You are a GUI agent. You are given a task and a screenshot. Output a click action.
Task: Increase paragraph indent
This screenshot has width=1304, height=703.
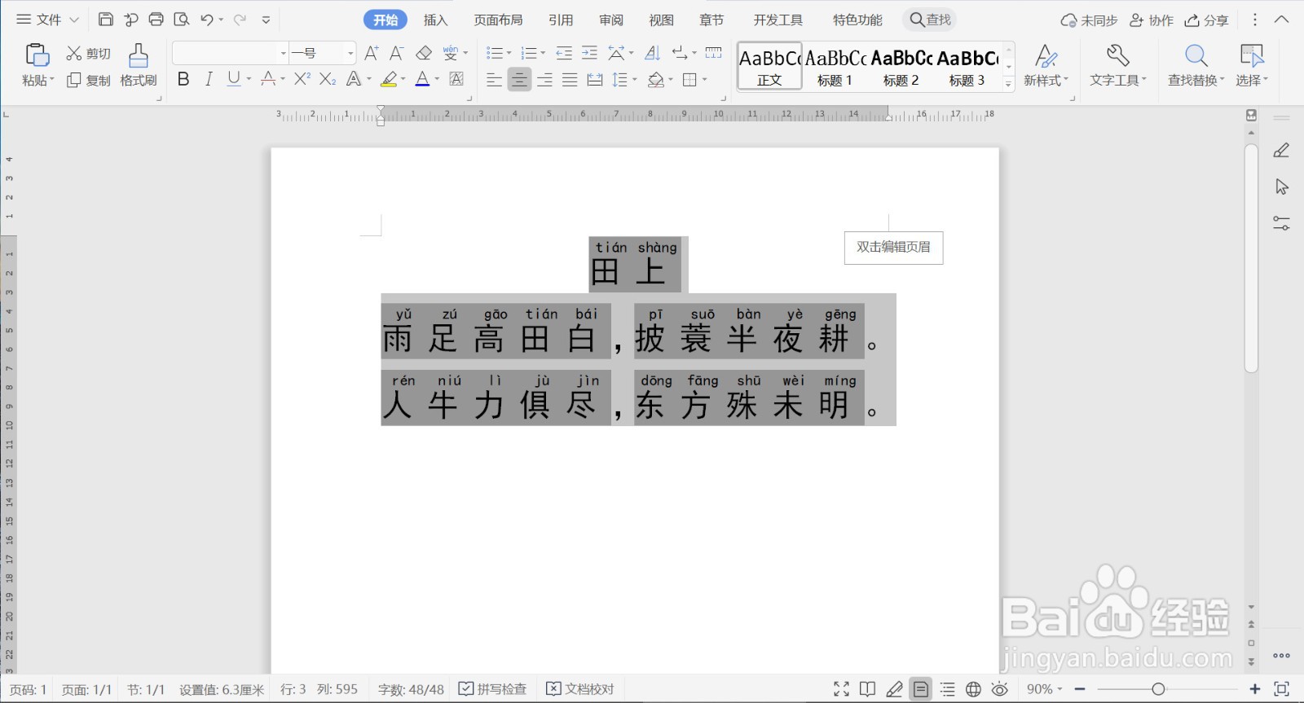(x=589, y=54)
